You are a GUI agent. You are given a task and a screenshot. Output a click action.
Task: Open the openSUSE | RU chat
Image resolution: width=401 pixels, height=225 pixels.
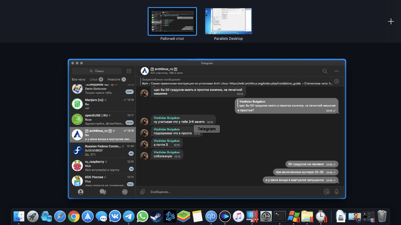[103, 119]
